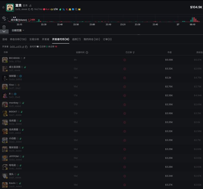Click the $104.9K market cap value
This screenshot has height=189, width=203.
point(196,7)
